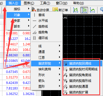Click the 新订单 toolbar button

pos(60,10)
